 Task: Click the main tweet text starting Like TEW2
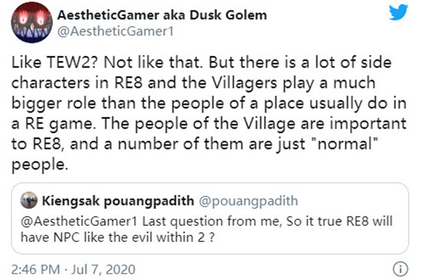209,113
